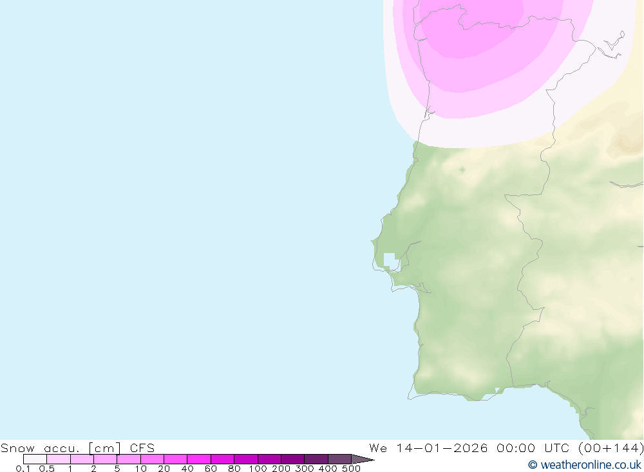Click the '80' legend value label
The image size is (644, 472).
(x=234, y=468)
